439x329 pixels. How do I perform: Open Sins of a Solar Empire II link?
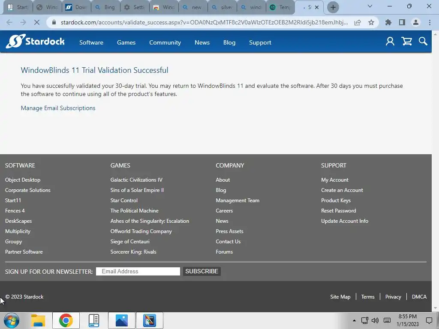pos(137,190)
